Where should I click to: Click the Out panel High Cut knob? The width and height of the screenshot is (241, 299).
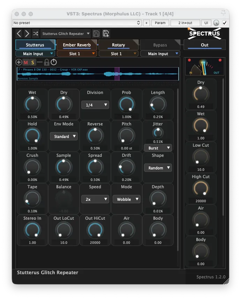point(201,189)
